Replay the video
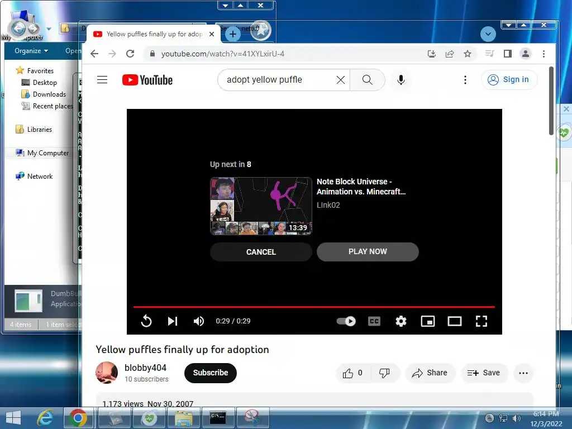 coord(146,321)
